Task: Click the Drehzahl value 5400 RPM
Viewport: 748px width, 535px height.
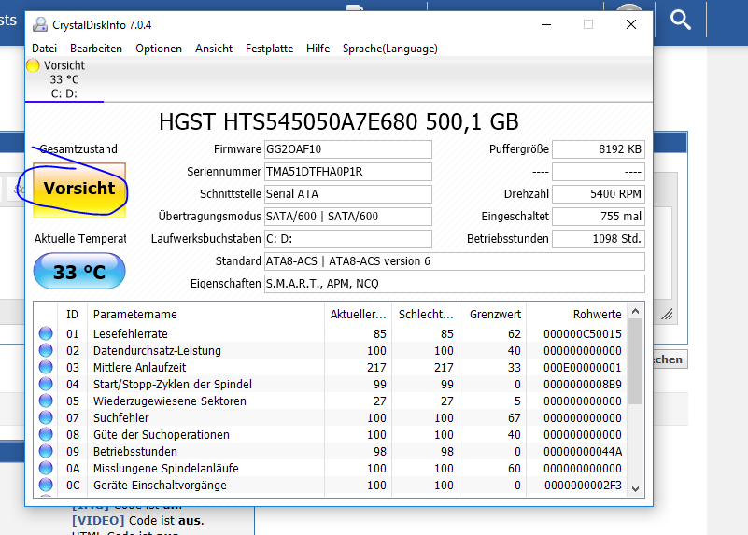Action: coord(599,194)
